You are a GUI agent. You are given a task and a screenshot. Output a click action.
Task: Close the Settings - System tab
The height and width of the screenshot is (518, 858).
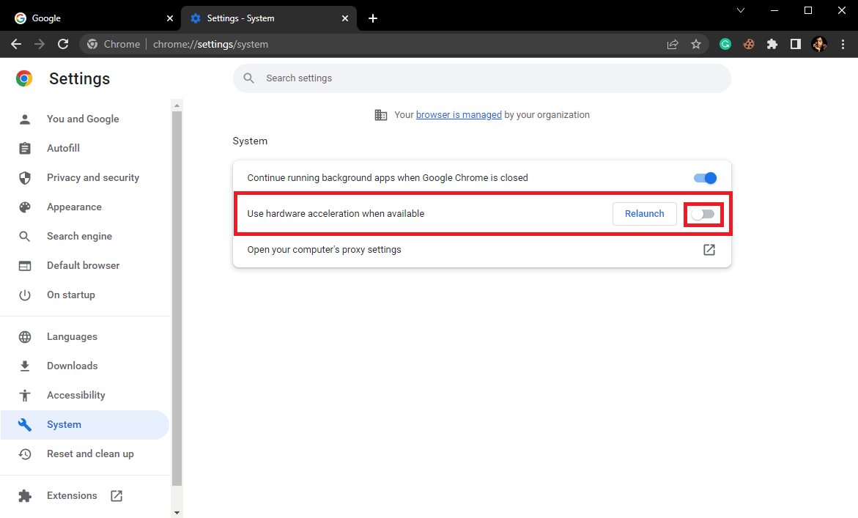344,18
